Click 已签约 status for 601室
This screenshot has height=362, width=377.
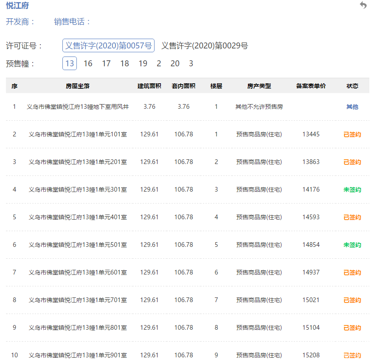click(x=352, y=272)
